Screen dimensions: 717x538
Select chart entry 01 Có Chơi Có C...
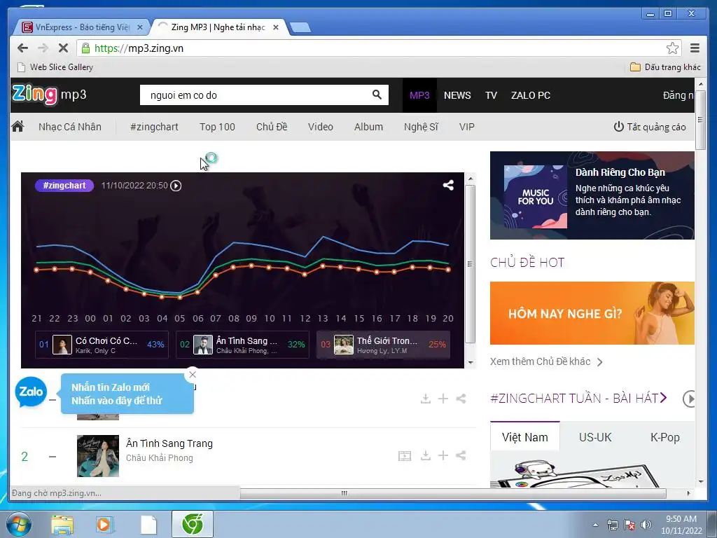102,345
